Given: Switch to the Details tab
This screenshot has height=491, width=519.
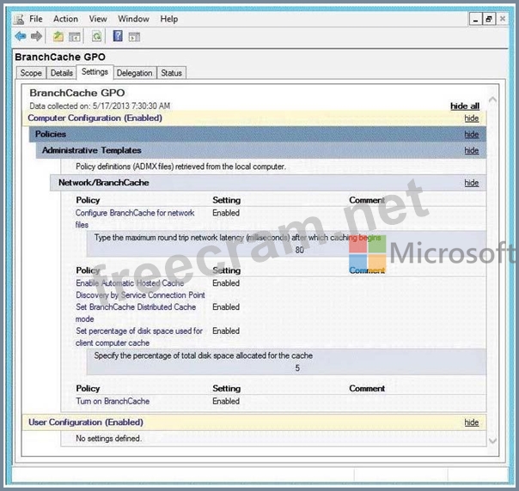Looking at the screenshot, I should pyautogui.click(x=62, y=73).
